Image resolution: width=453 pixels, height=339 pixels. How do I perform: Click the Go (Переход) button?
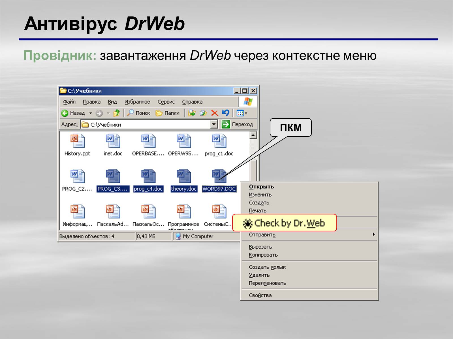pos(237,124)
